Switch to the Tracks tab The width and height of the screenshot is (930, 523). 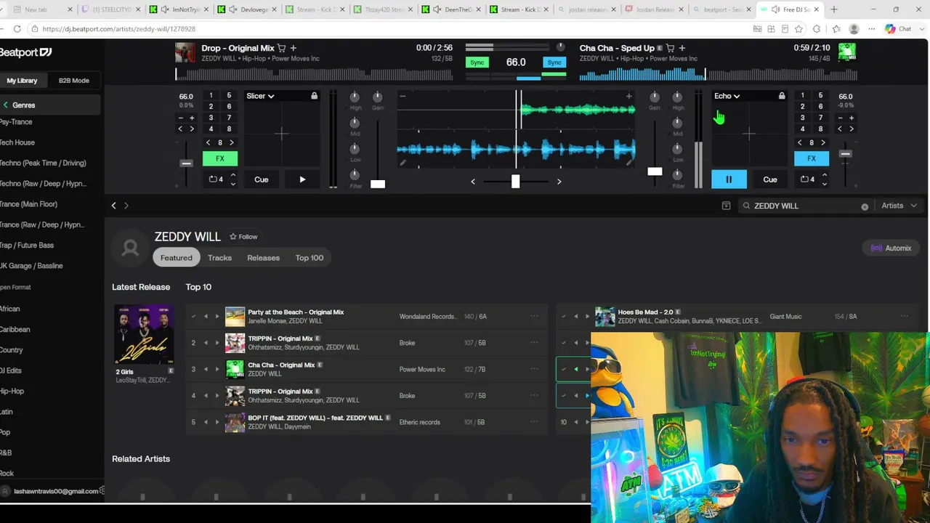(x=219, y=258)
